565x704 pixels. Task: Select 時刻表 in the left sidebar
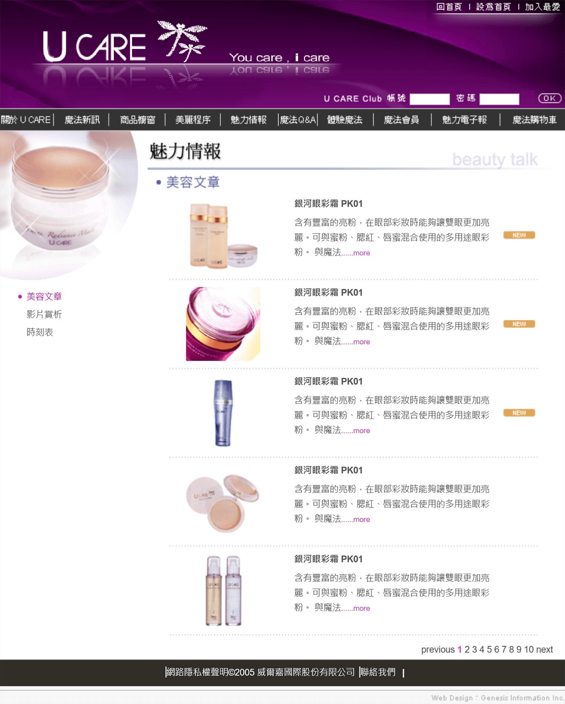[40, 332]
